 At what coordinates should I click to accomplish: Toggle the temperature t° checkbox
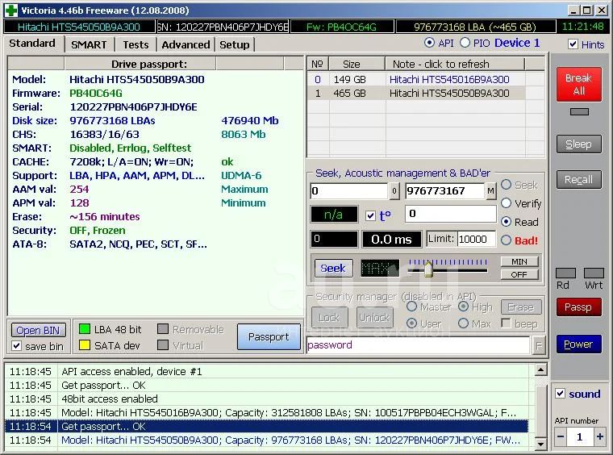[x=370, y=215]
